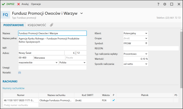Click the vertical scrollbar thumb
This screenshot has width=183, height=109.
coord(181,60)
